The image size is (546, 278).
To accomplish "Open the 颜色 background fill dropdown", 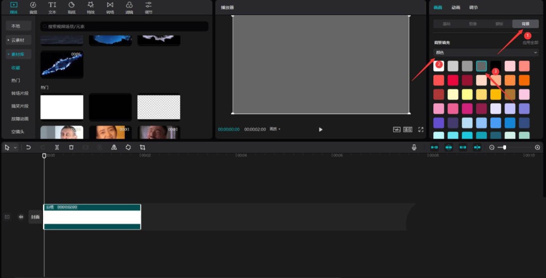I will click(x=486, y=52).
